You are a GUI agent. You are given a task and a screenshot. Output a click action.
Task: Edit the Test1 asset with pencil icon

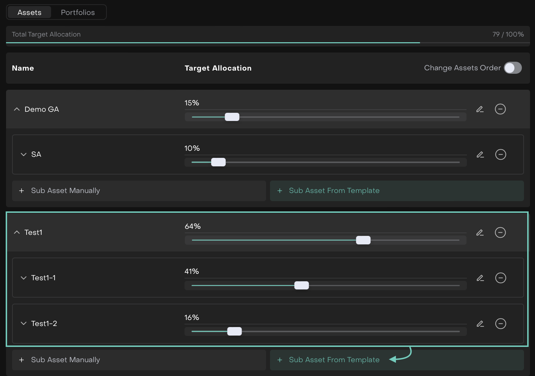tap(480, 233)
